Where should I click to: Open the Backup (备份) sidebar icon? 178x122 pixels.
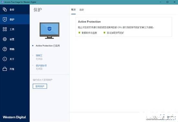coord(5,9)
